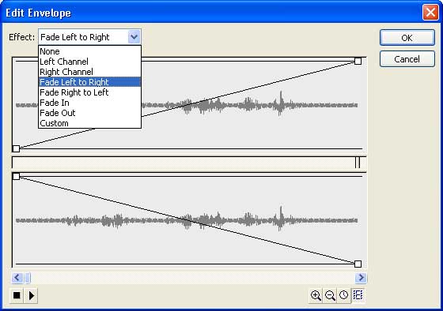This screenshot has width=443, height=311.
Task: Close the Edit Envelope dialog
Action: click(x=430, y=13)
